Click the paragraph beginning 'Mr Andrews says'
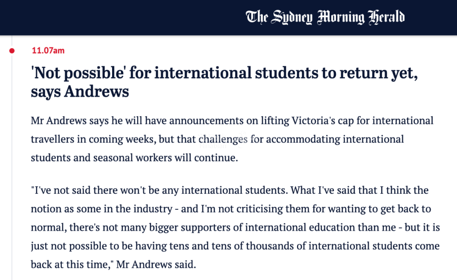The width and height of the screenshot is (457, 280). pyautogui.click(x=232, y=139)
